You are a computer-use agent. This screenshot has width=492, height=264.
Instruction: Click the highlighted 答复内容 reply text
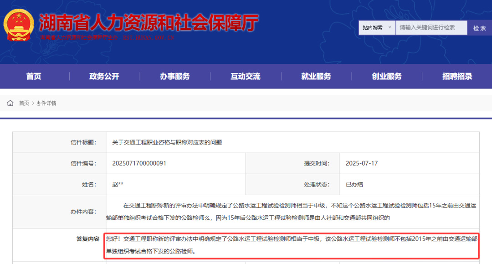click(292, 245)
